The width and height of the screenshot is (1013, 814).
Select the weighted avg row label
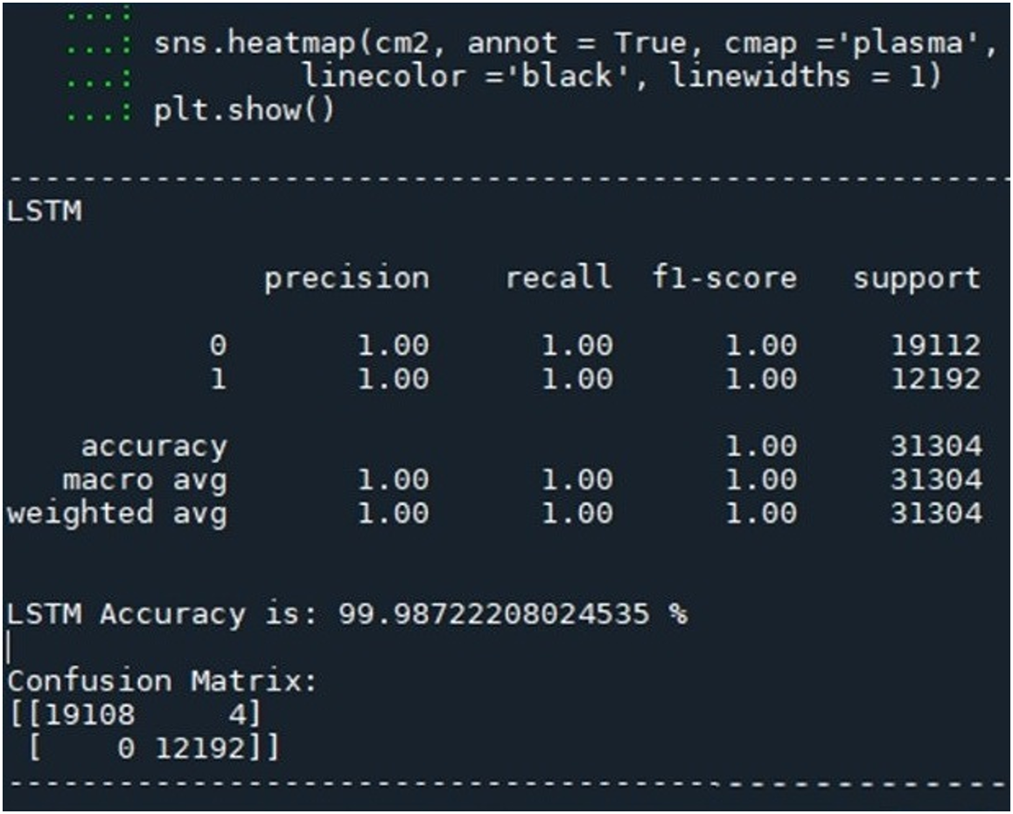pos(116,513)
